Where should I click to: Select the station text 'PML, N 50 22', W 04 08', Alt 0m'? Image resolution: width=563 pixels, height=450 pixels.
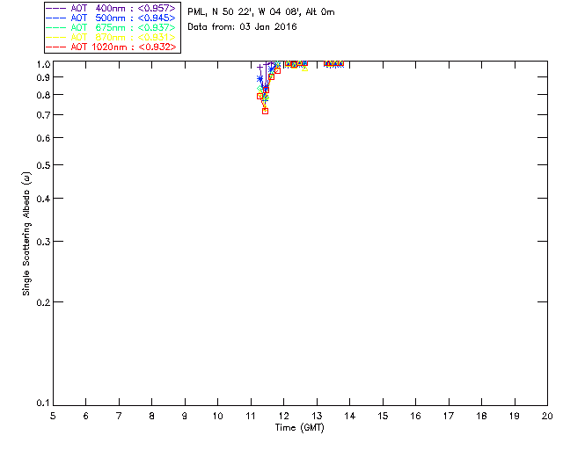[261, 11]
